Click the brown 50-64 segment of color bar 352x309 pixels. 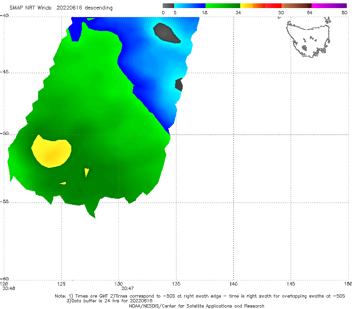click(296, 6)
